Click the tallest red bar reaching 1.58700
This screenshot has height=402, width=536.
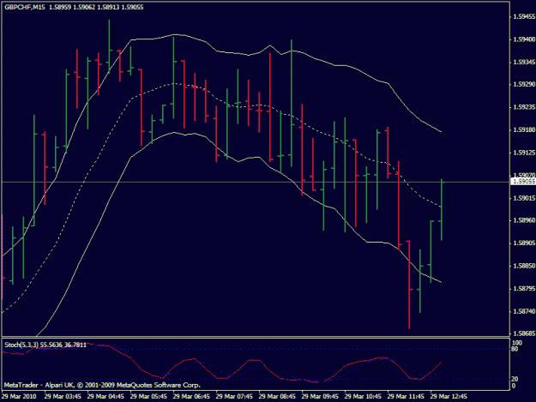[x=409, y=285]
